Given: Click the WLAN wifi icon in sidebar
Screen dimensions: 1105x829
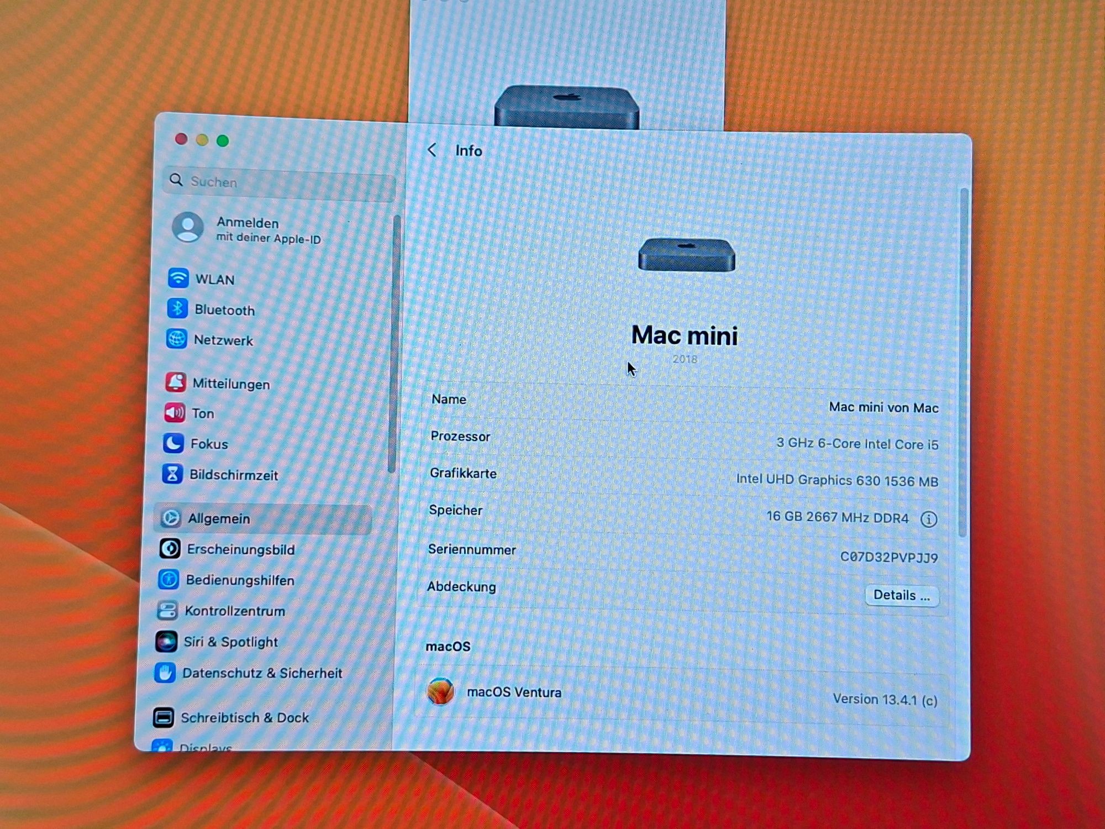Looking at the screenshot, I should pyautogui.click(x=178, y=278).
